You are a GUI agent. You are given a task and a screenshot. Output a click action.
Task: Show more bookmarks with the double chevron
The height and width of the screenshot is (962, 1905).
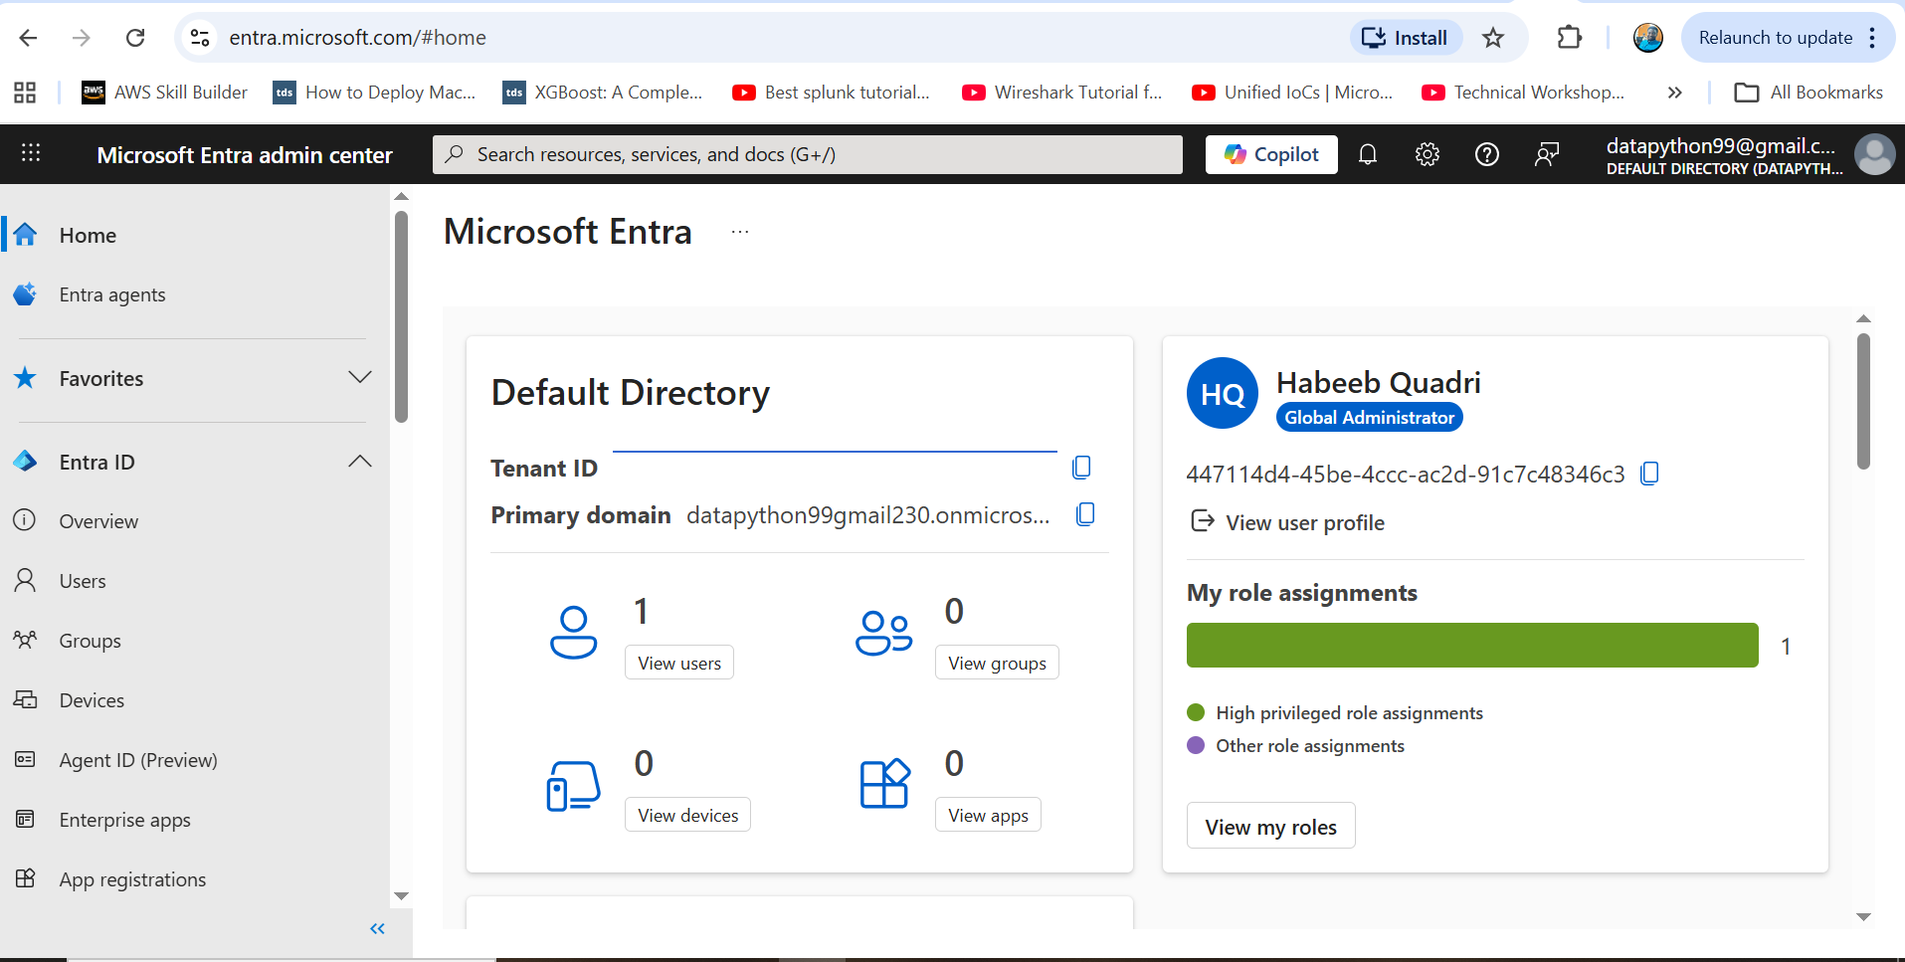[x=1675, y=93]
